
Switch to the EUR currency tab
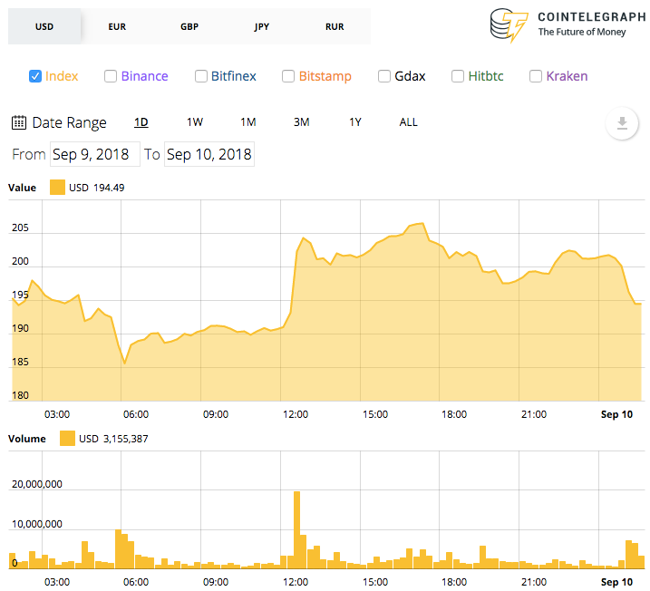tap(117, 26)
